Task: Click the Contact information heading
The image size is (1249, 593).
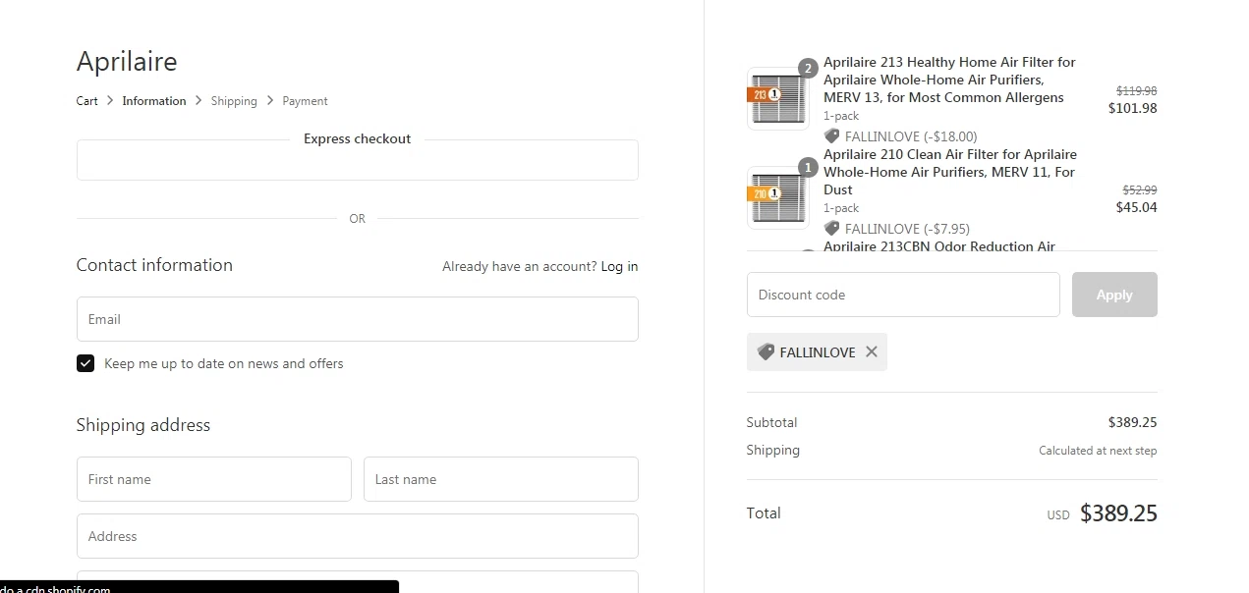Action: pyautogui.click(x=154, y=265)
